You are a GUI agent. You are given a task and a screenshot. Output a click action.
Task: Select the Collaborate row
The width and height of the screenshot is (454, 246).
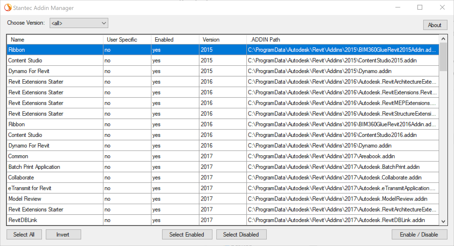[223, 177]
